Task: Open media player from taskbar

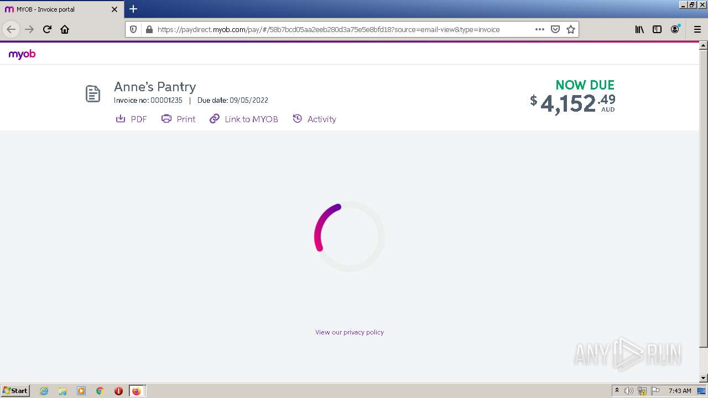Action: pos(81,391)
